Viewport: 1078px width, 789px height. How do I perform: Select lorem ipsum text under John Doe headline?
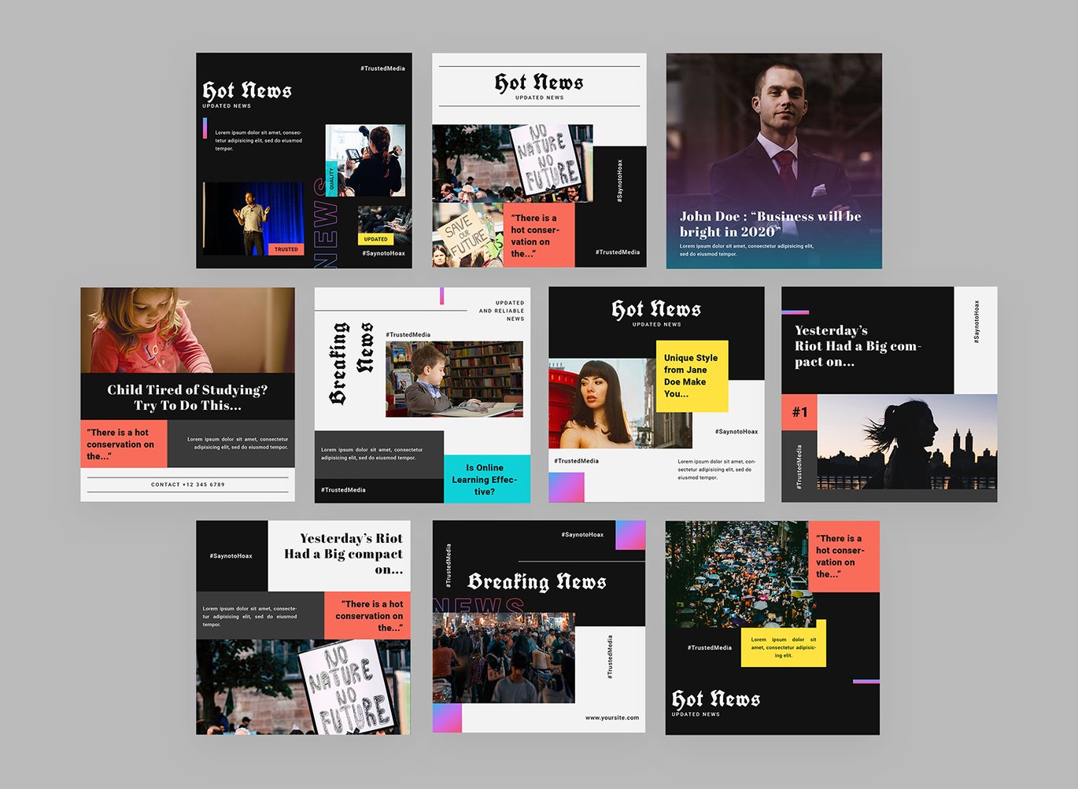pos(747,250)
